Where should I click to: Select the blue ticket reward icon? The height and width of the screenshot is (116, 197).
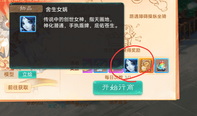click(x=101, y=66)
